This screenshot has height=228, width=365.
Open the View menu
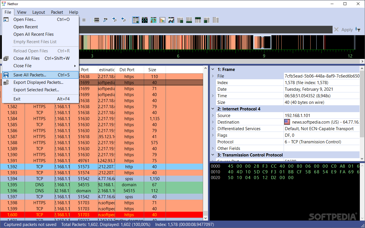coord(22,12)
